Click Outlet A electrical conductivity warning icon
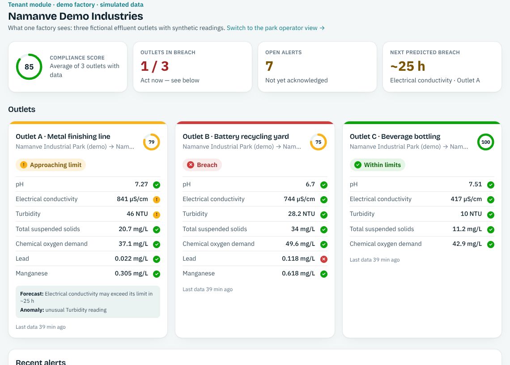The image size is (510, 365). coord(157,200)
